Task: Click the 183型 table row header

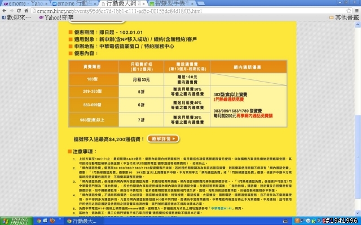Action: point(94,79)
